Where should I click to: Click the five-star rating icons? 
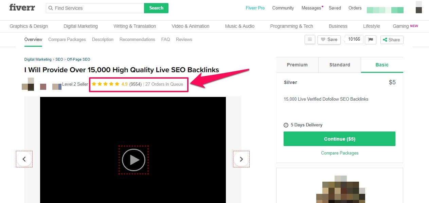105,84
